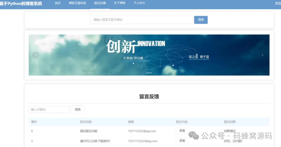Open 个人中心 menu item
The width and height of the screenshot is (281, 147).
pos(139,3)
